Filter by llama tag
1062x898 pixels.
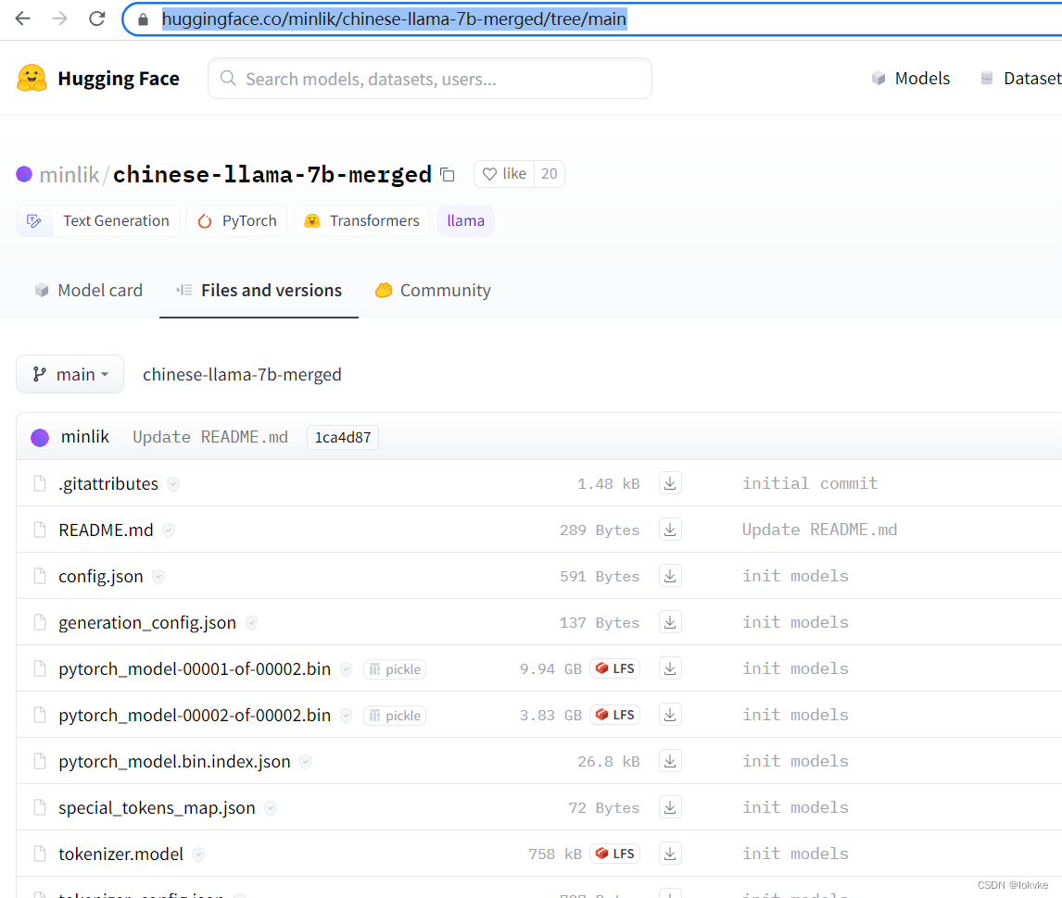(x=466, y=220)
